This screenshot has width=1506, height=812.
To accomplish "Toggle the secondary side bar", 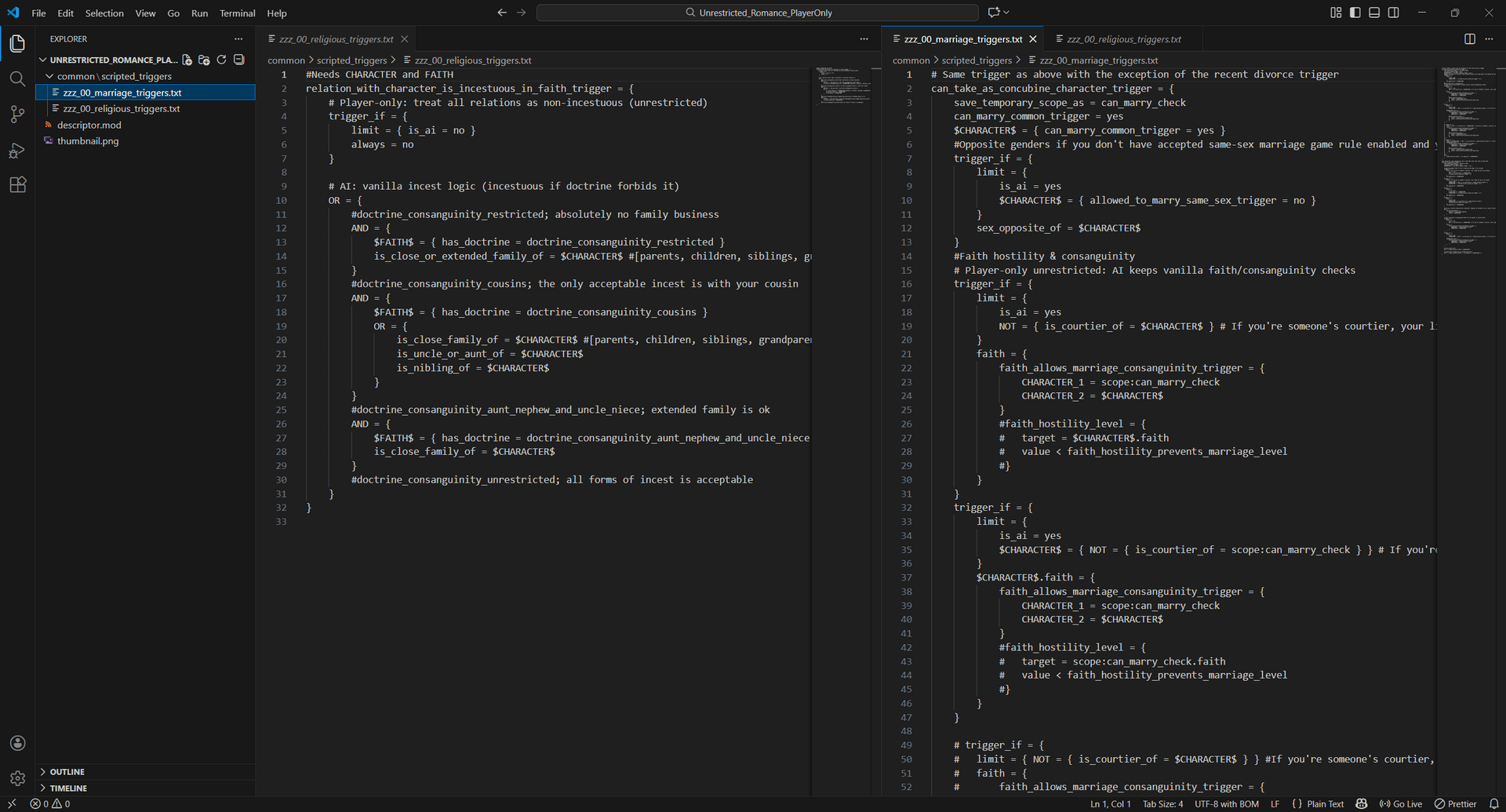I will (1393, 13).
